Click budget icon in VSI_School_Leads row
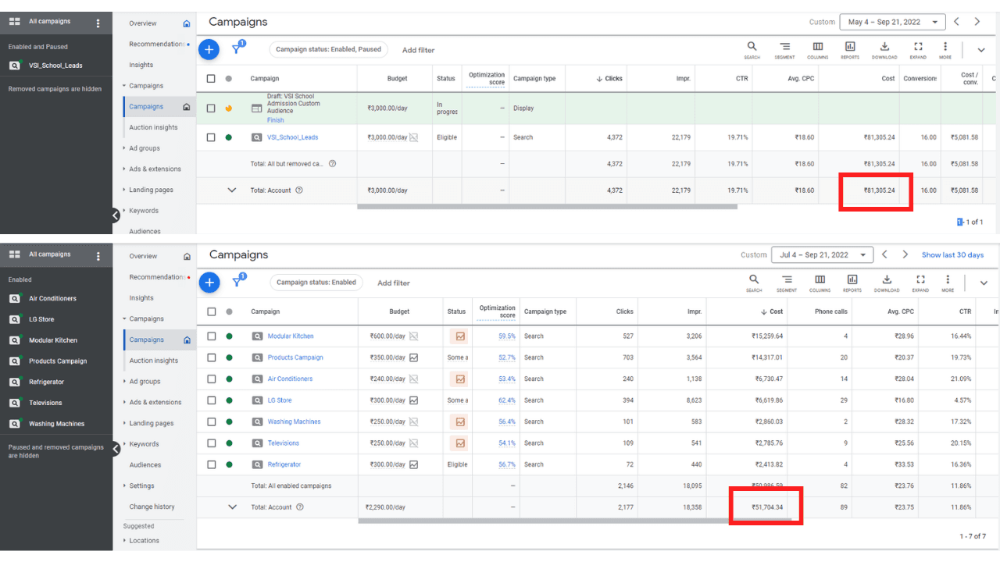 pyautogui.click(x=413, y=137)
